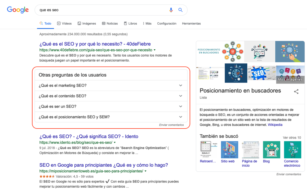
Task: Click 'Ver otros 10' link
Action: point(292,138)
